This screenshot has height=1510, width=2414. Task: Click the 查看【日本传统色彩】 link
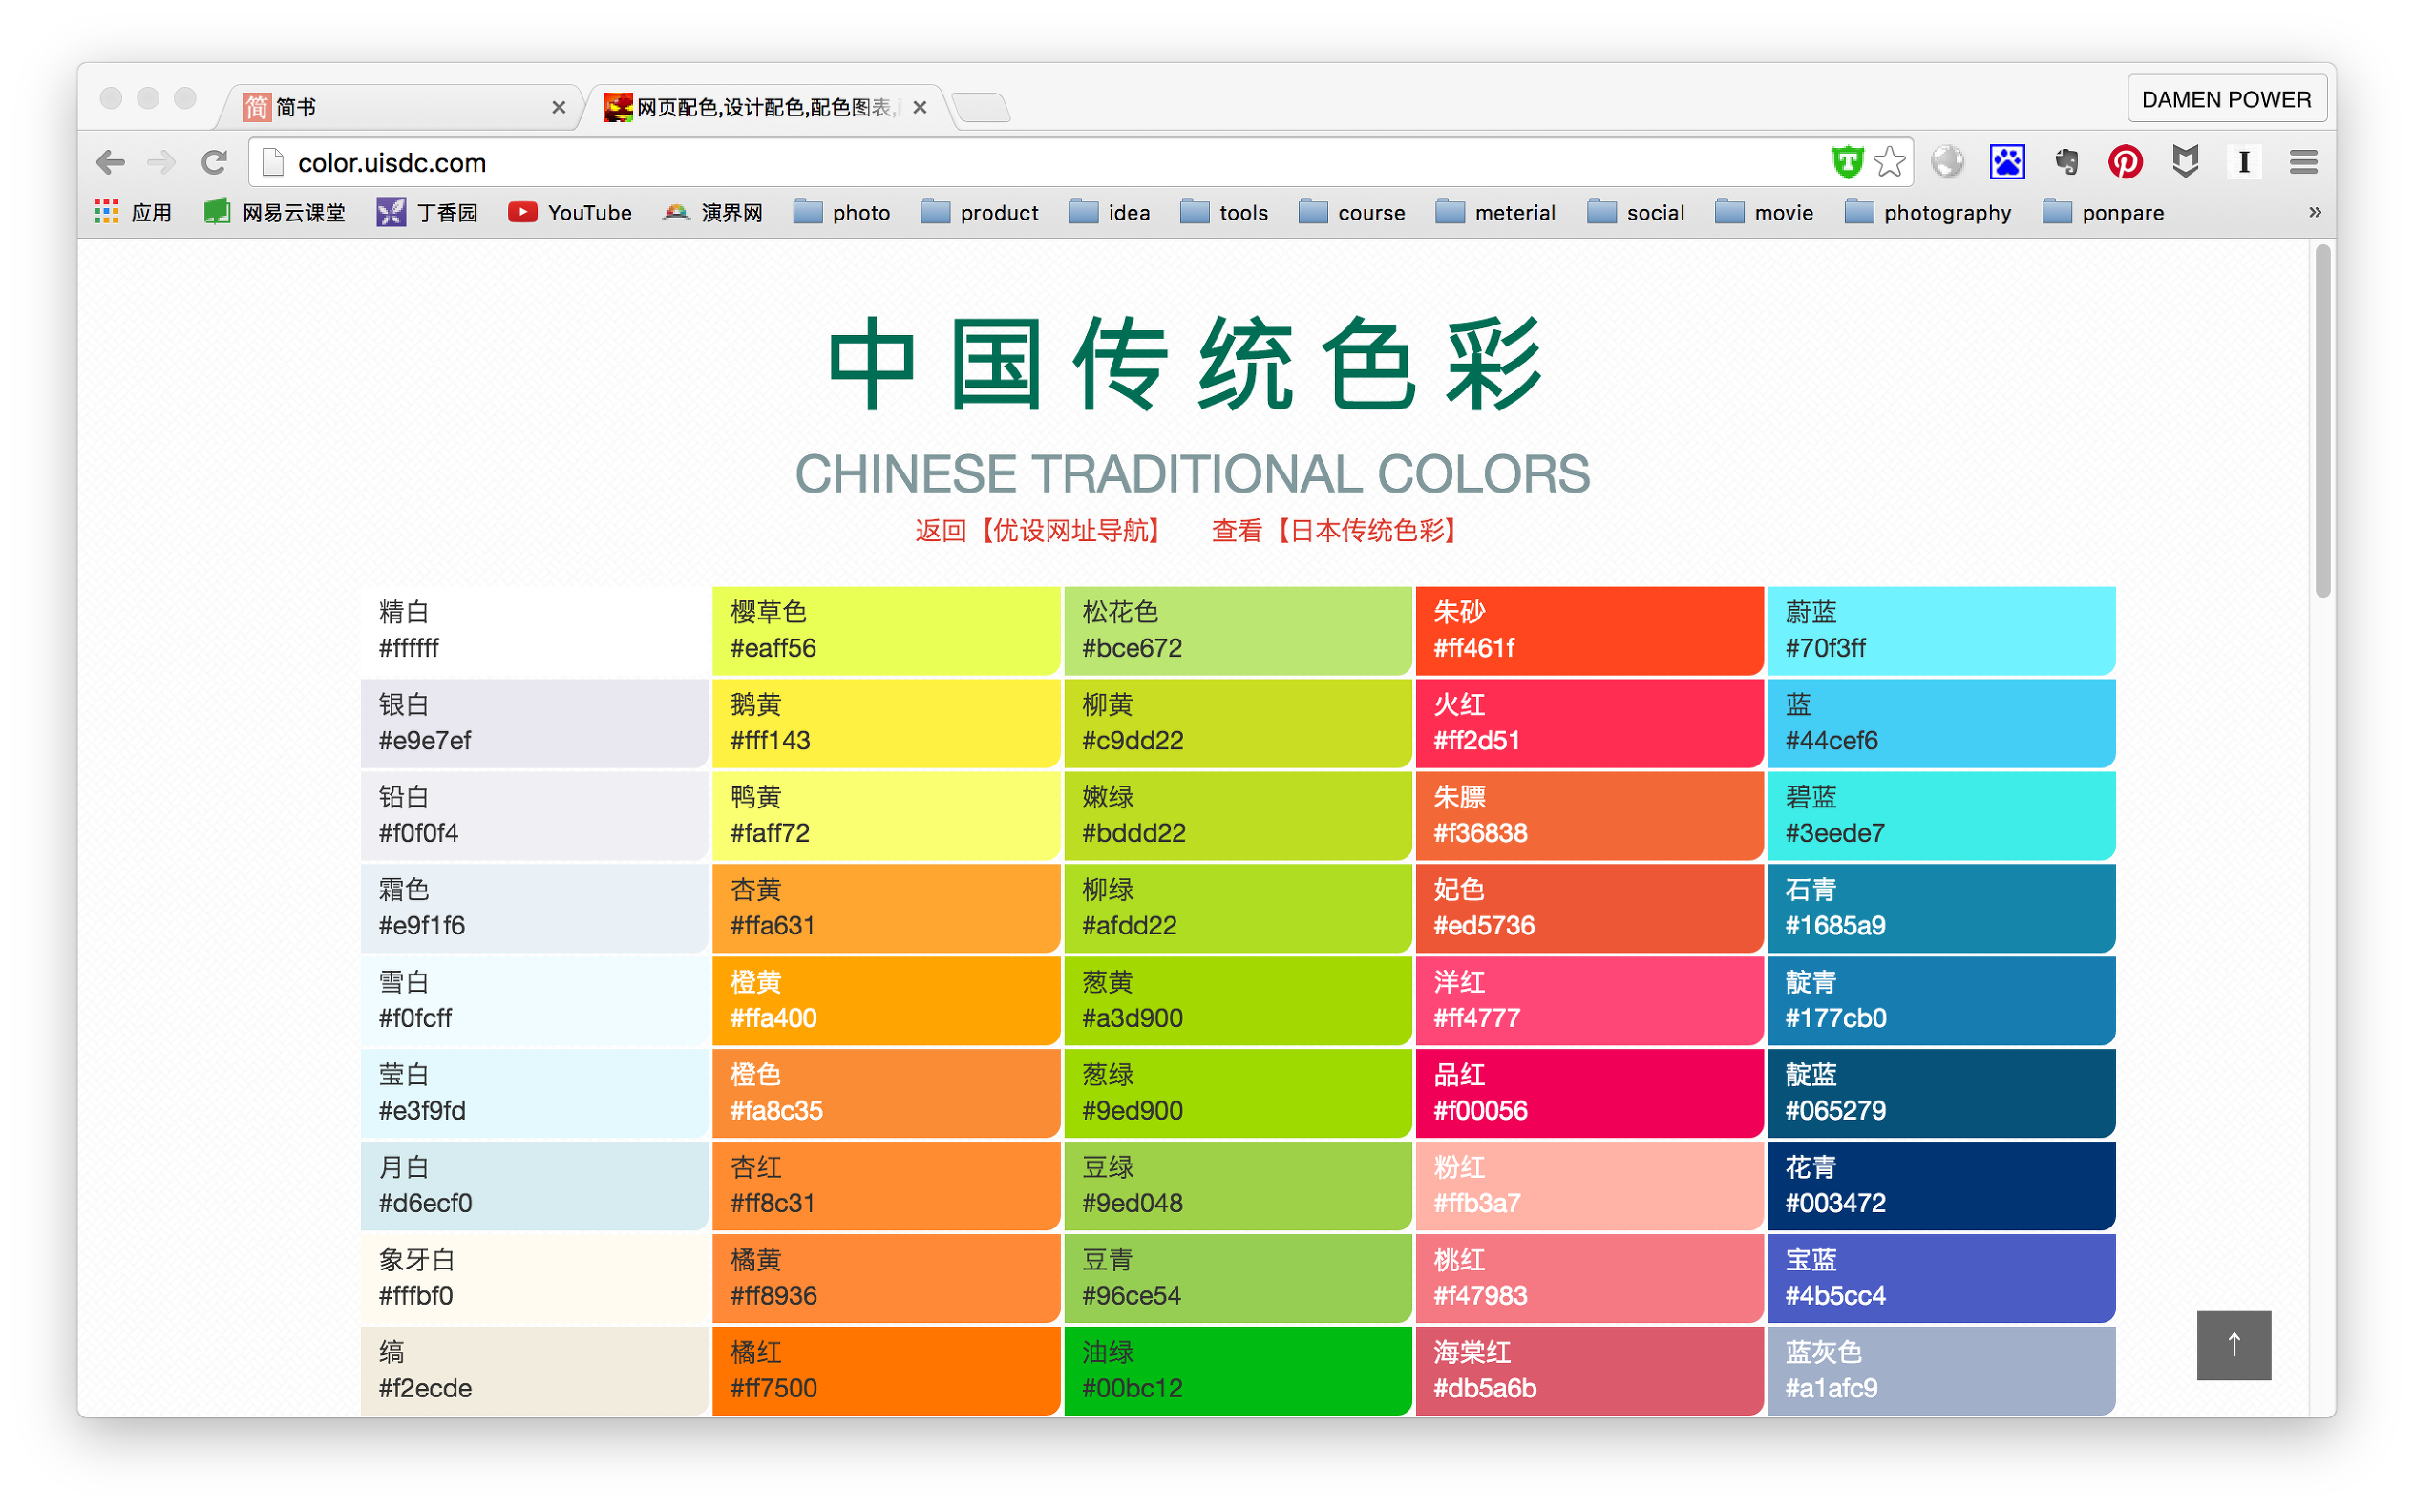point(1337,531)
